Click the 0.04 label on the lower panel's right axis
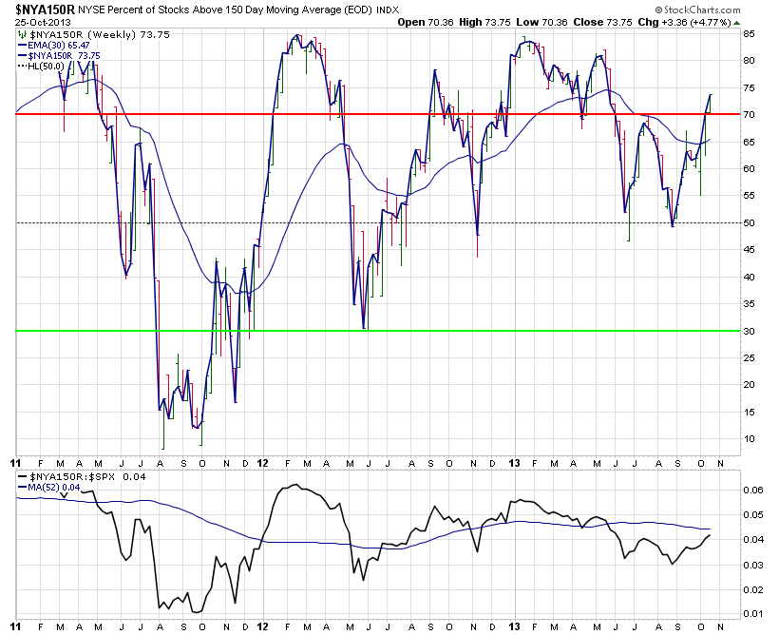This screenshot has height=635, width=779. coord(753,540)
